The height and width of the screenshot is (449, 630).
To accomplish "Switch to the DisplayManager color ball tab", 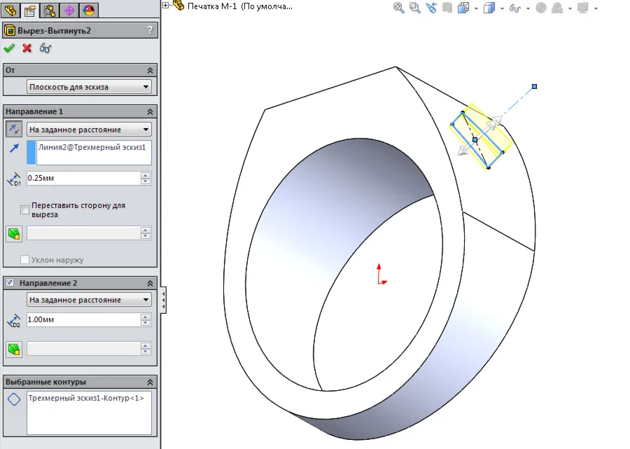I will 89,10.
